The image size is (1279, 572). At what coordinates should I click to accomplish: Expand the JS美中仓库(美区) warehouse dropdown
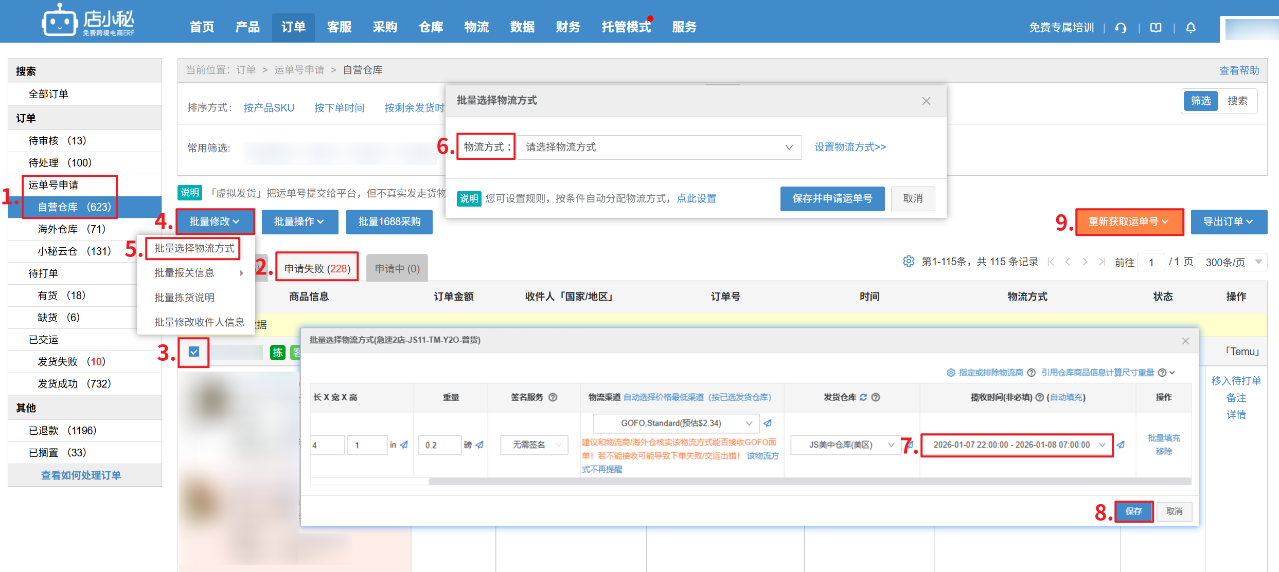coord(845,445)
